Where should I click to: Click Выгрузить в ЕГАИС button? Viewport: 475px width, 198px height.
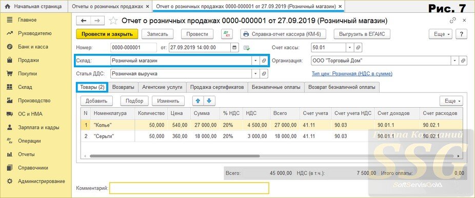(362, 34)
